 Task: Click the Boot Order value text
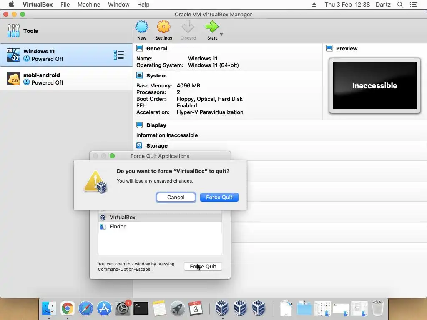[x=209, y=99]
